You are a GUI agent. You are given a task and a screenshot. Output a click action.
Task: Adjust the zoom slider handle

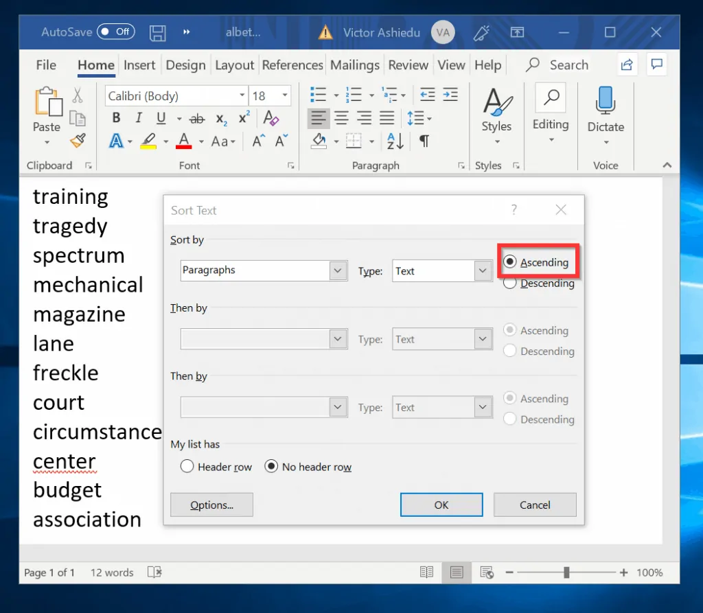[x=566, y=572]
